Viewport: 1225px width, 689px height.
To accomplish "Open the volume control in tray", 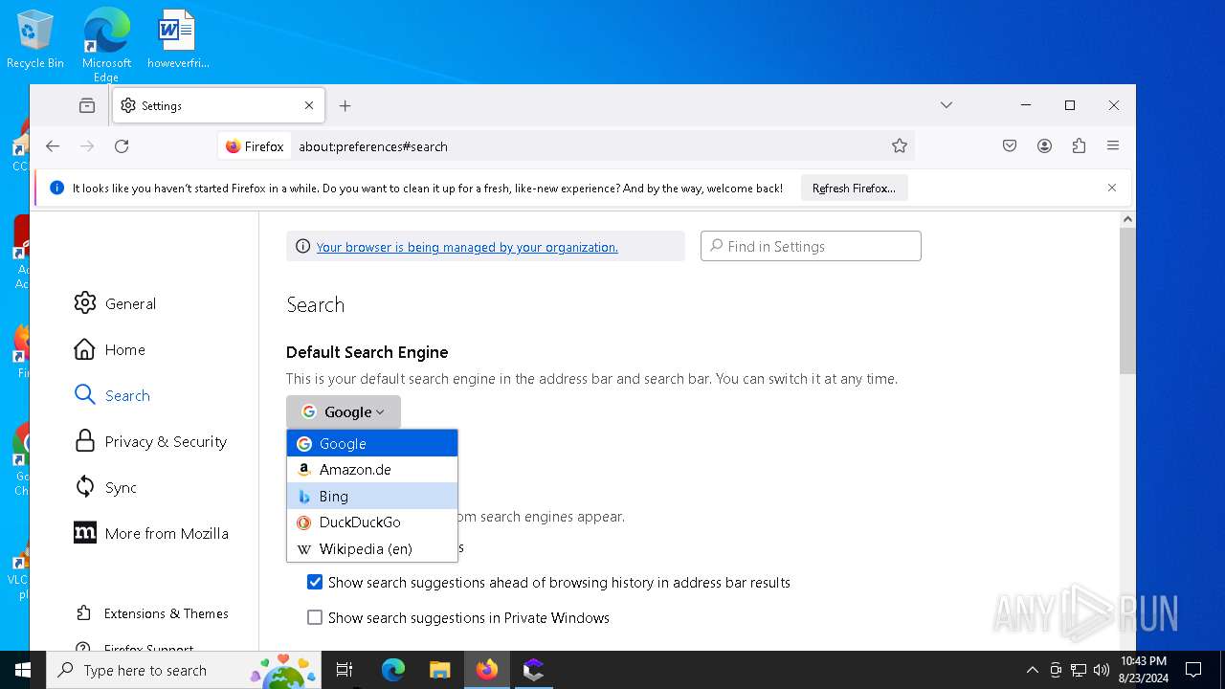I will click(x=1102, y=670).
